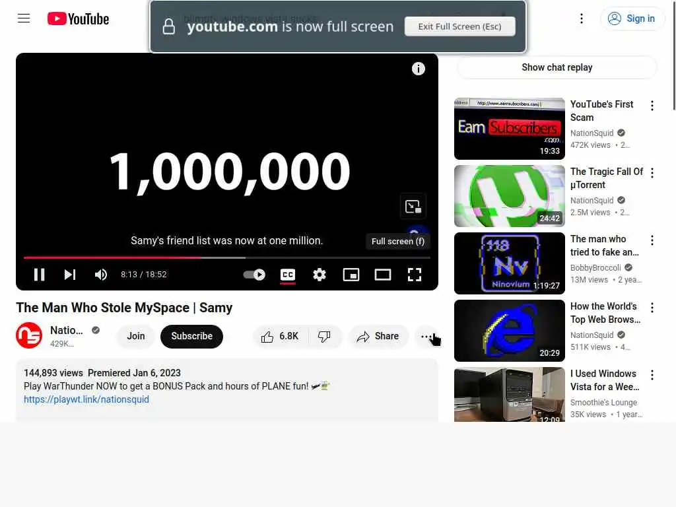Click the Sign in button
676x507 pixels.
[x=632, y=18]
